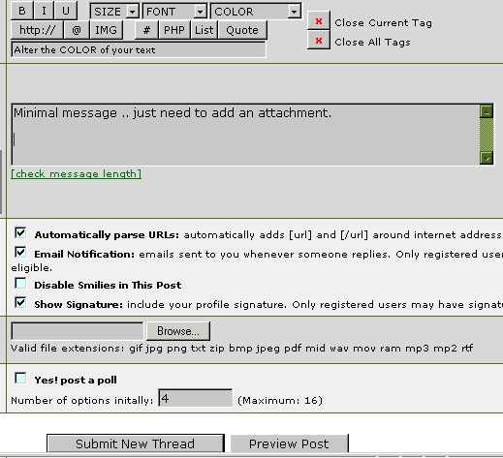Insert image tag with IMG button
This screenshot has width=503, height=458.
tap(106, 30)
